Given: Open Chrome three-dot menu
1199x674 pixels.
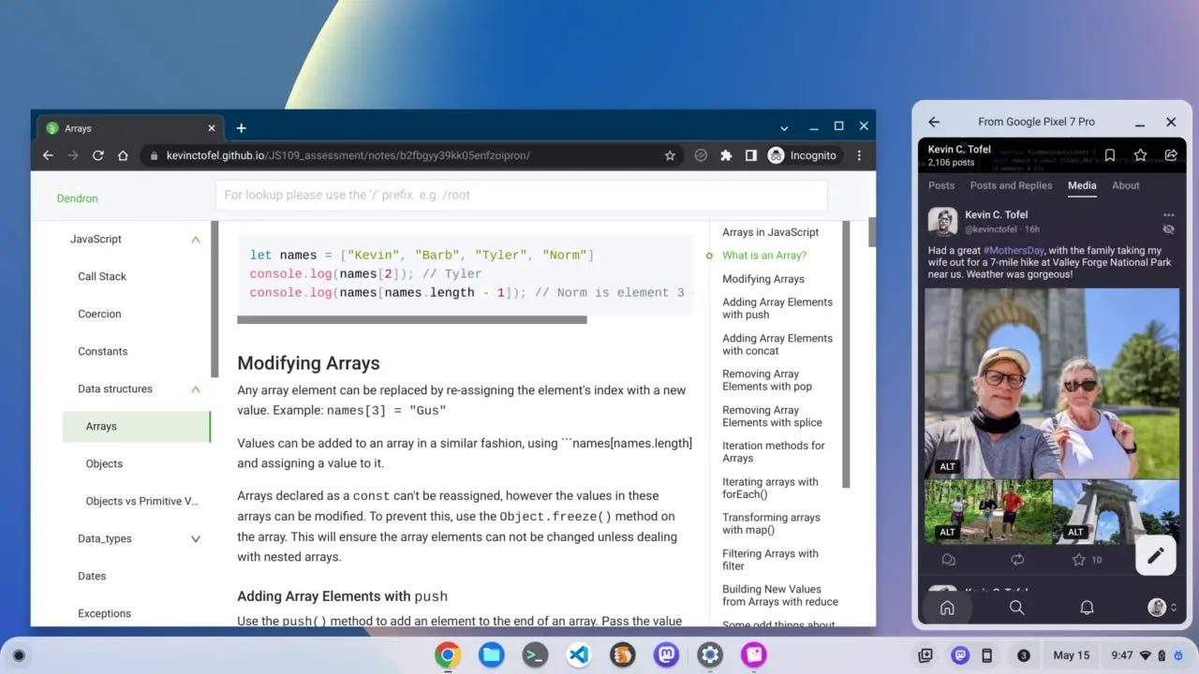Looking at the screenshot, I should click(859, 155).
